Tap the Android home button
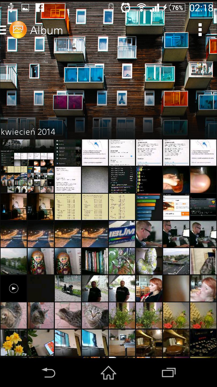 coord(108,372)
